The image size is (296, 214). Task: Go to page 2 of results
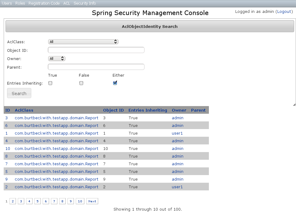[13, 201]
